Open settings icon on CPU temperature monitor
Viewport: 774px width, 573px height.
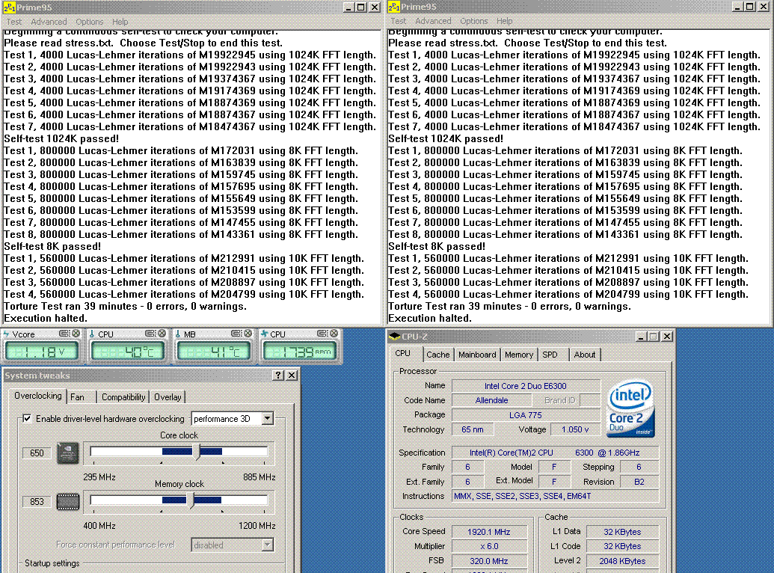point(150,334)
